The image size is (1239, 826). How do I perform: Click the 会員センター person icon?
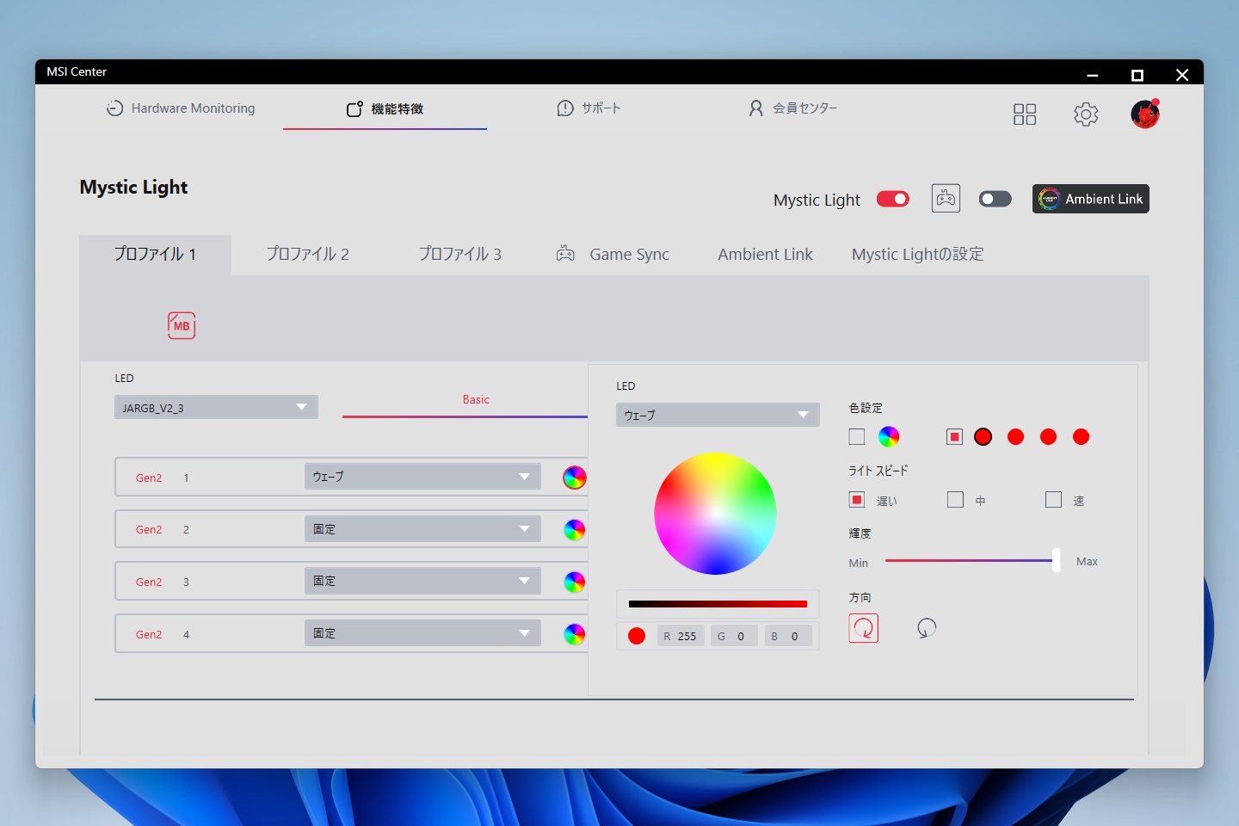755,108
